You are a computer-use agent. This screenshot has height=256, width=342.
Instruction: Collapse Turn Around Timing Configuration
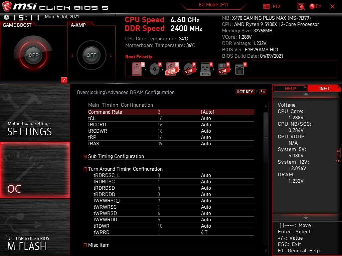click(x=85, y=169)
